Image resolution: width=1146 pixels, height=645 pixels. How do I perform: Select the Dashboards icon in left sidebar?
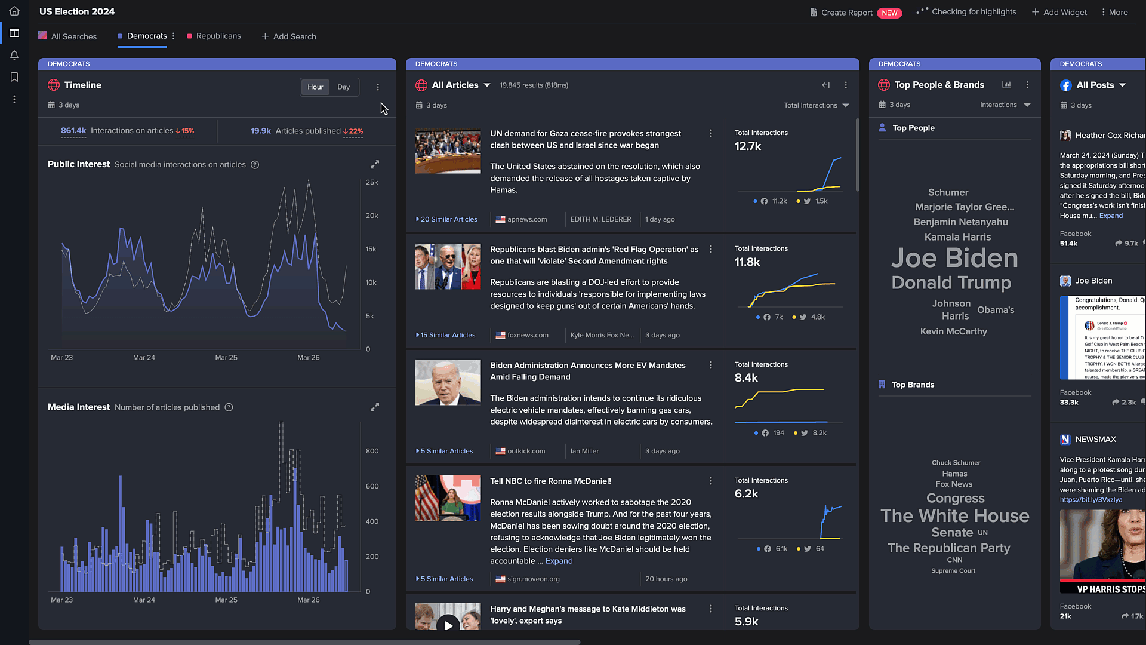(x=14, y=33)
